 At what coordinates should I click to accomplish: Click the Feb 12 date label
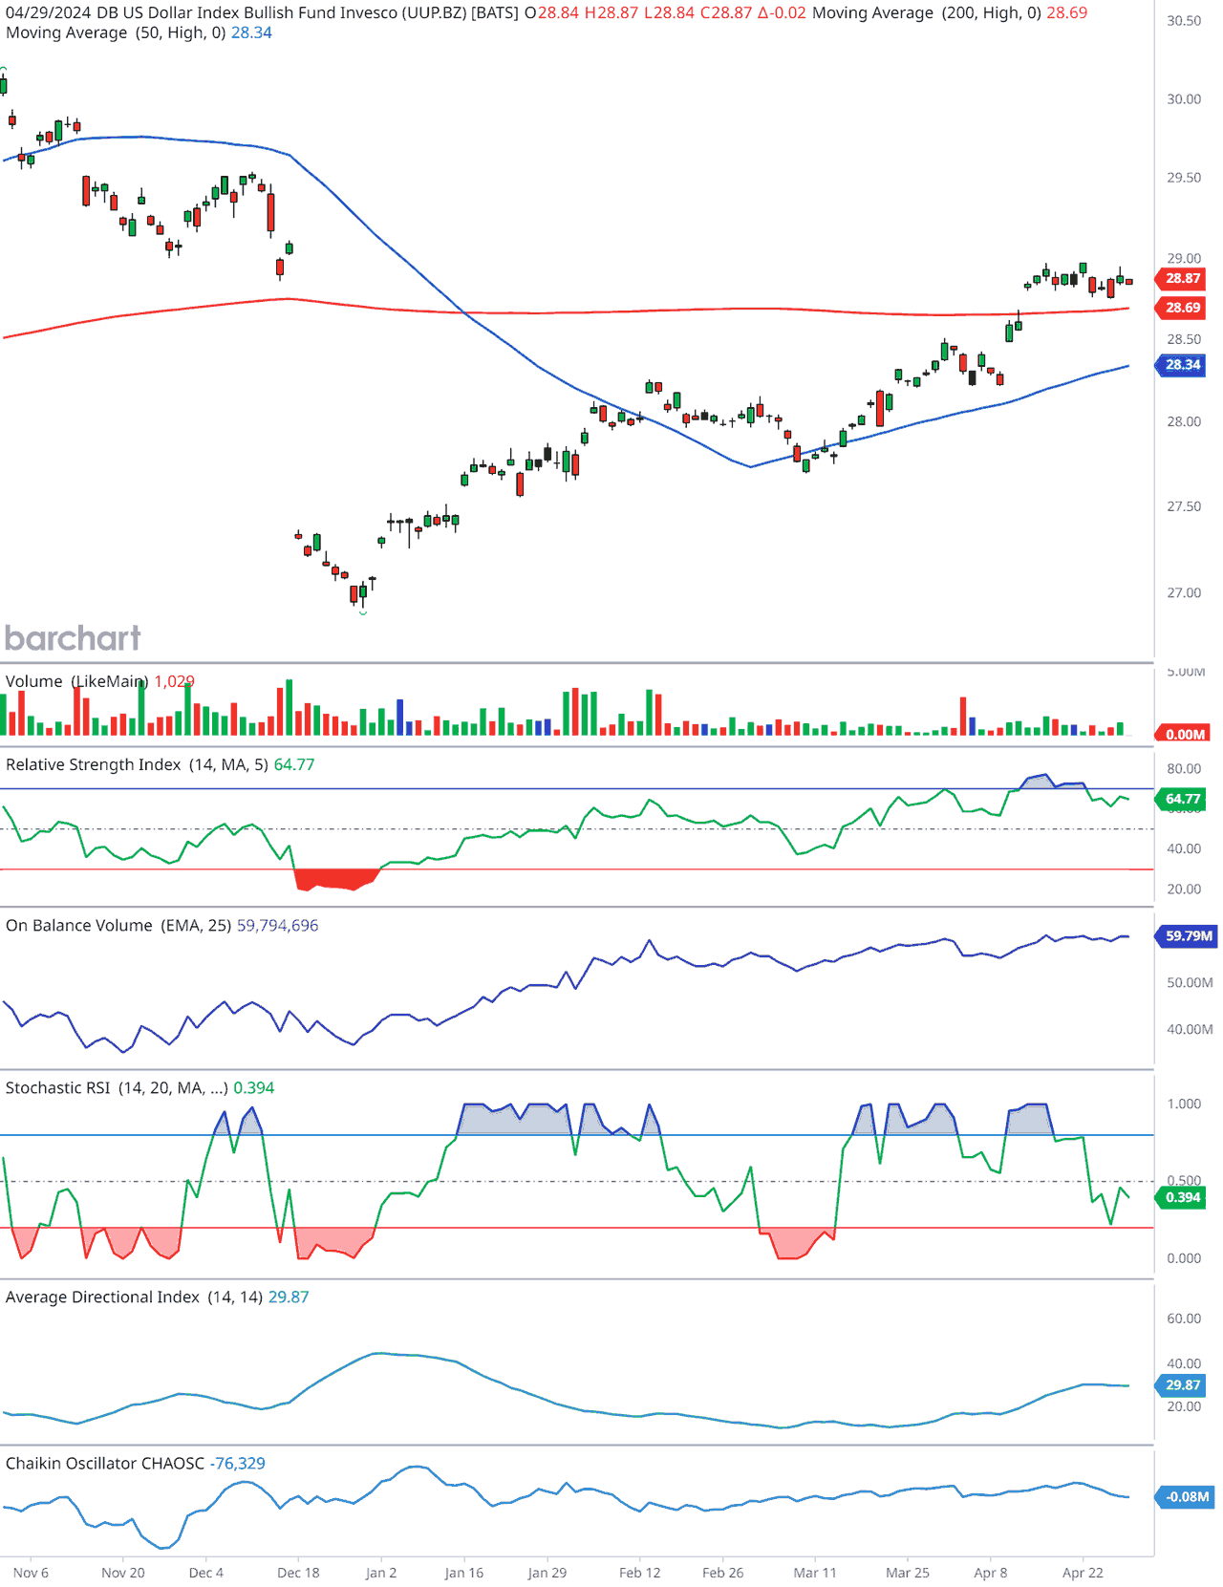[640, 1573]
